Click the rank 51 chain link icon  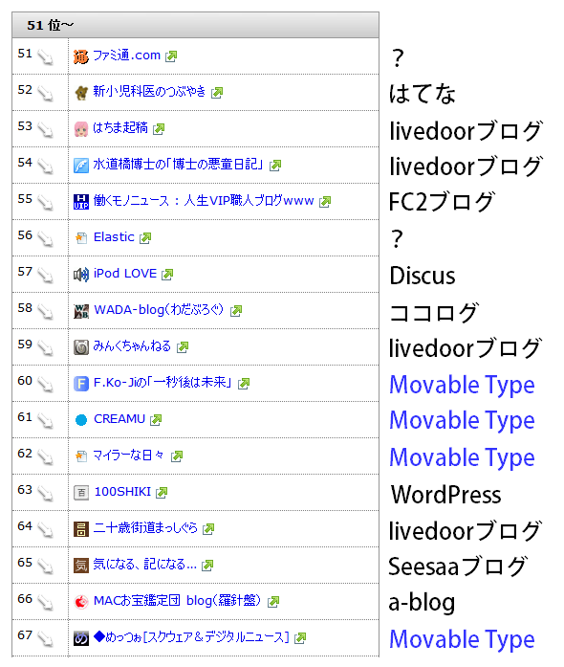click(45, 57)
